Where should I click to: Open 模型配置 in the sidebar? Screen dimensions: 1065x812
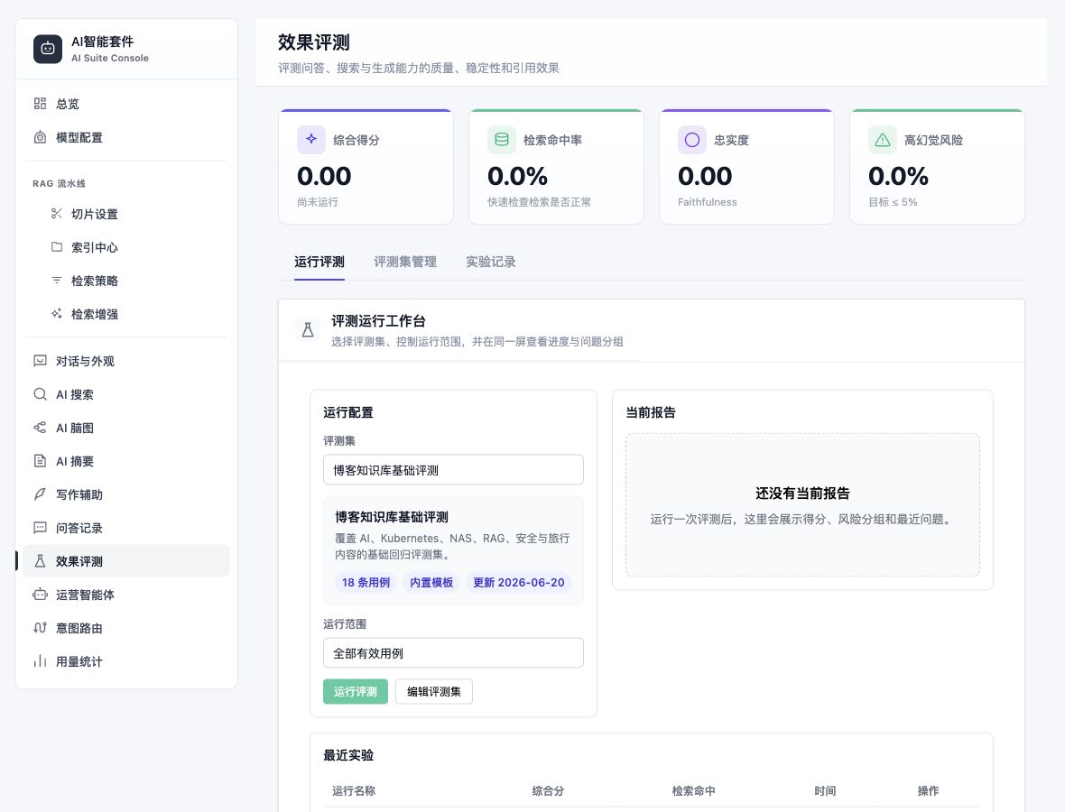coord(126,137)
